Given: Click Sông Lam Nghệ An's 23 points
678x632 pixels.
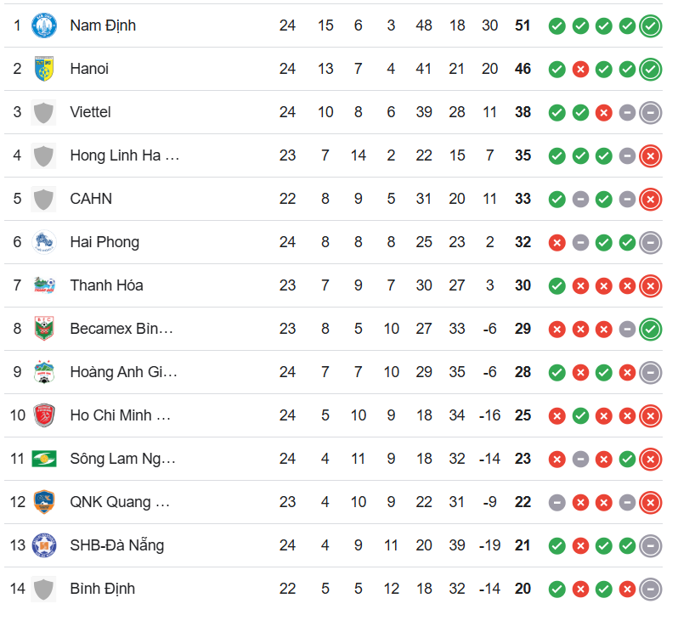Looking at the screenshot, I should (x=523, y=459).
